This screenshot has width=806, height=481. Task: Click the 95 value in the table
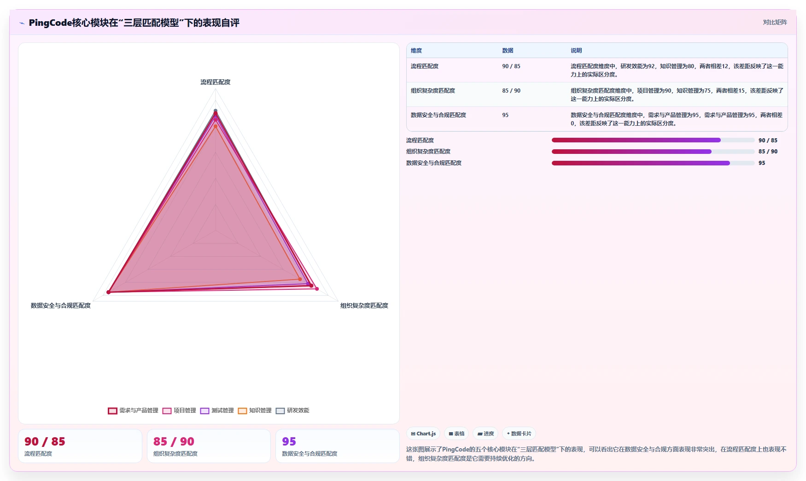505,115
